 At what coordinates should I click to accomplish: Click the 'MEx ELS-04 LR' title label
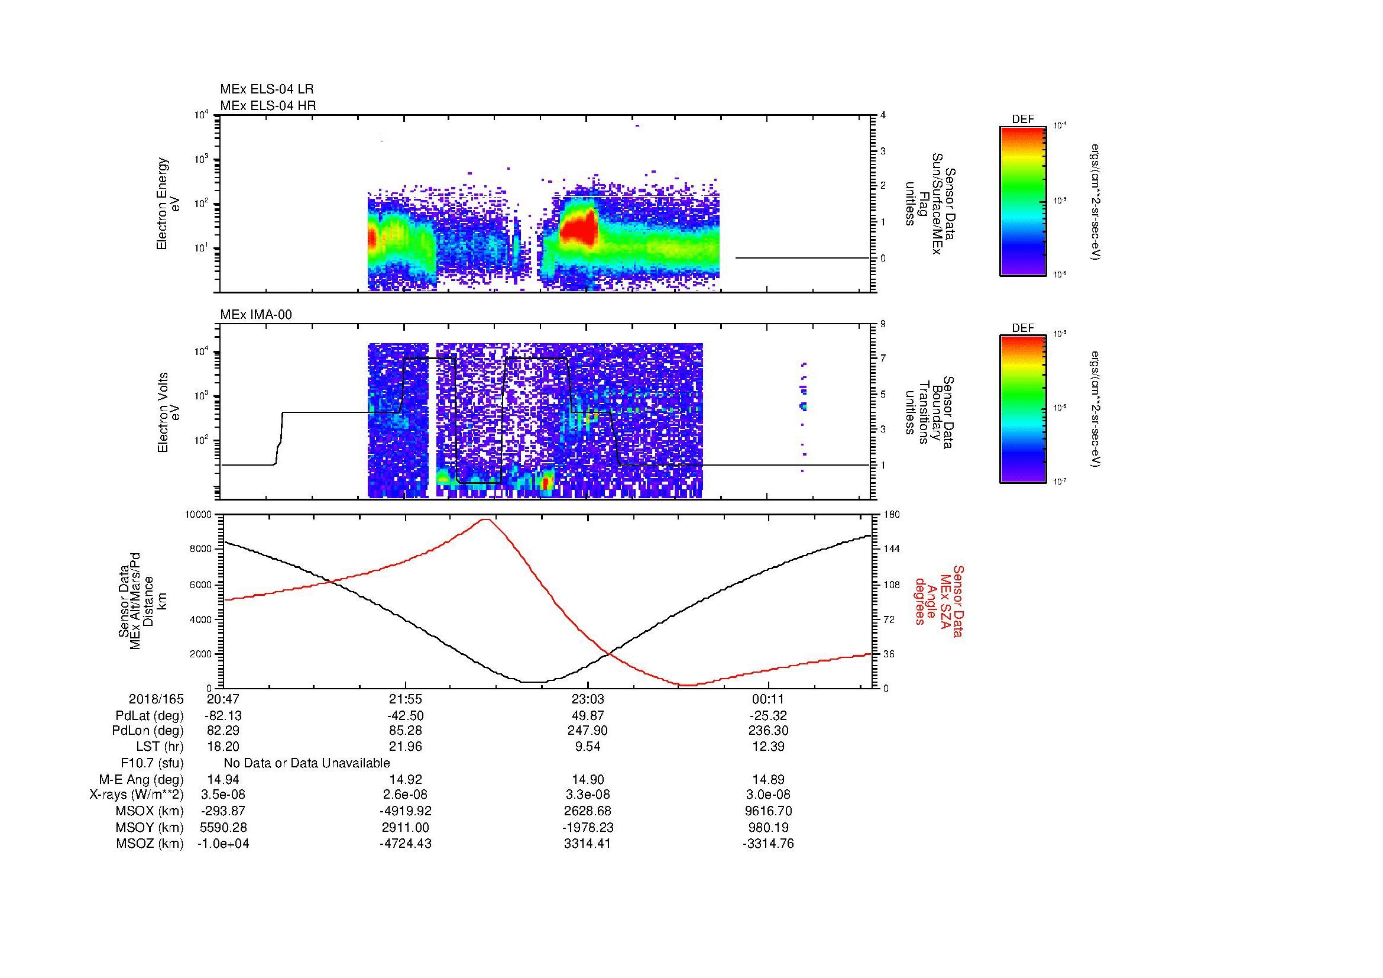[x=267, y=89]
